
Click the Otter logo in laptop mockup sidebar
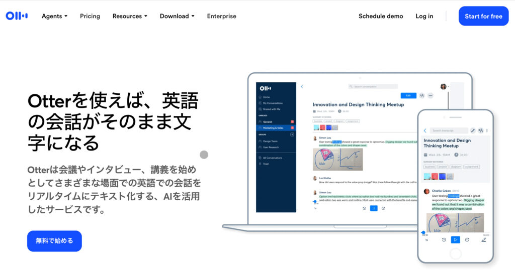pyautogui.click(x=266, y=88)
